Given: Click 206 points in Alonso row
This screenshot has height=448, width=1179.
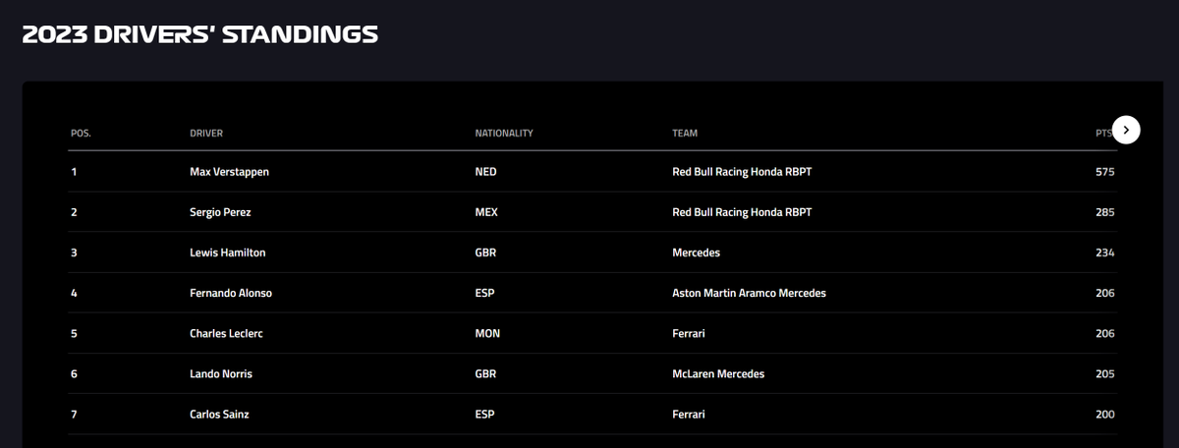Looking at the screenshot, I should coord(1105,293).
